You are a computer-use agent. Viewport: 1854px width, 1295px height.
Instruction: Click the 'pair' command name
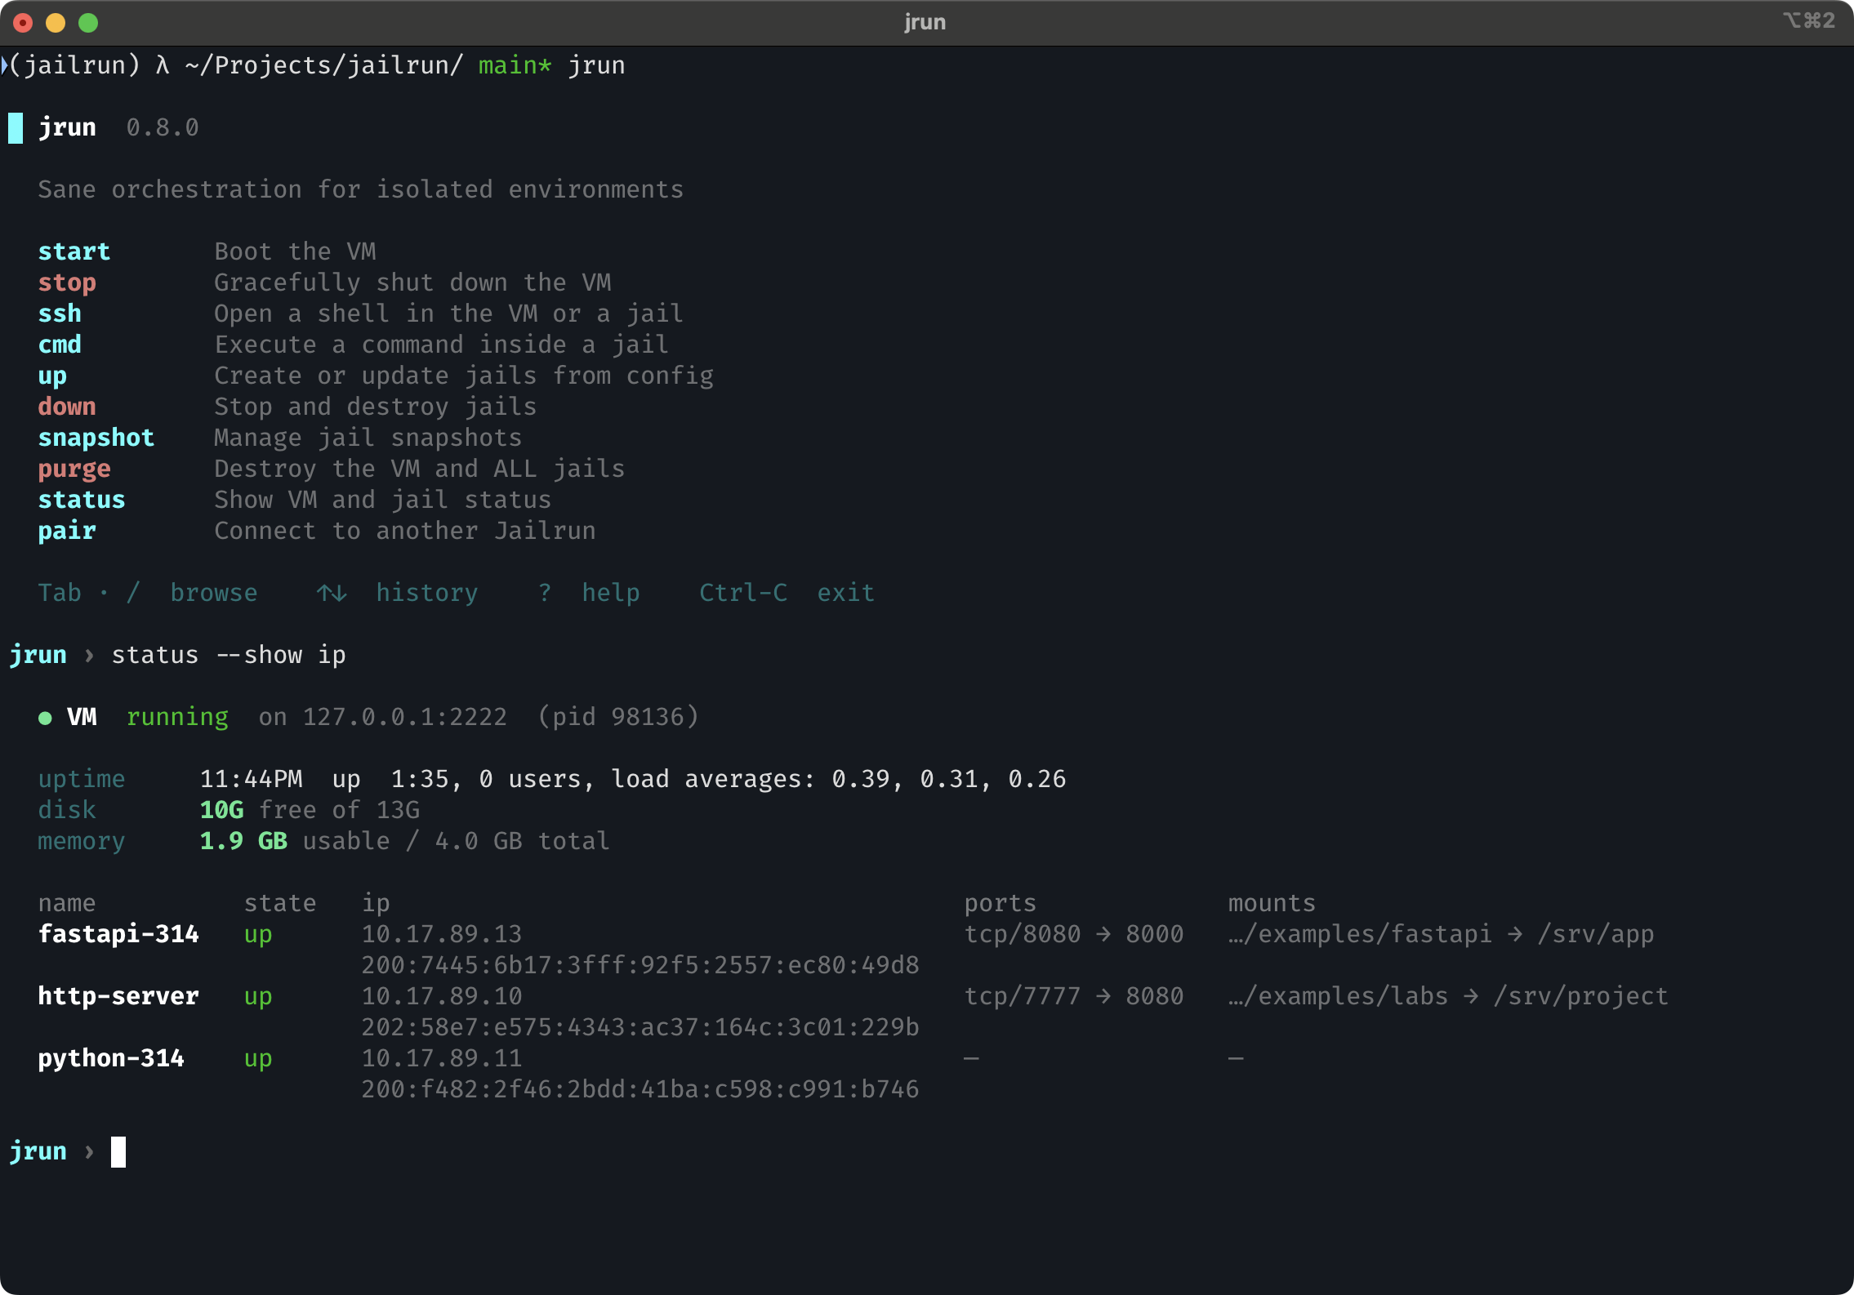67,531
